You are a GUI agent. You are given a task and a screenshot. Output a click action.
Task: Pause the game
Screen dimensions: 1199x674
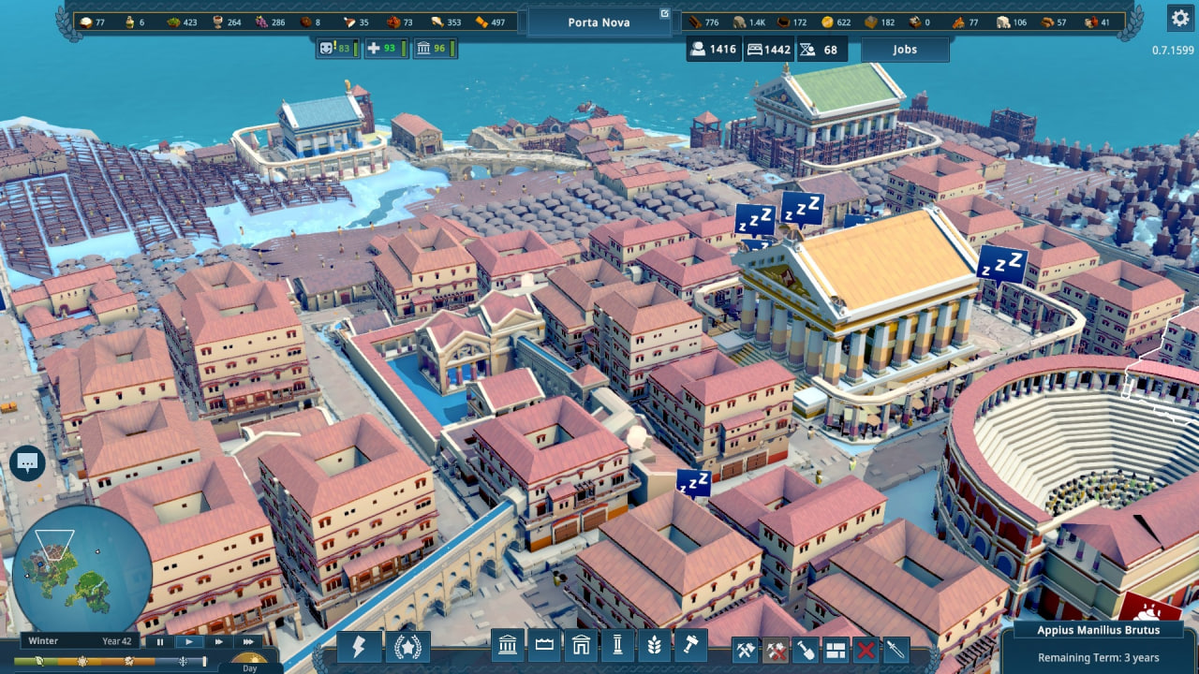tap(160, 641)
